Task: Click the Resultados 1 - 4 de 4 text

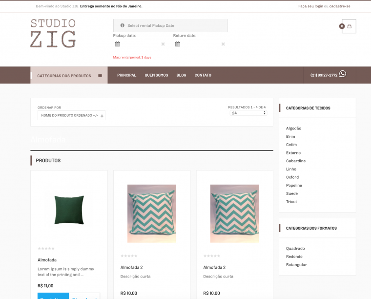Action: (x=247, y=107)
